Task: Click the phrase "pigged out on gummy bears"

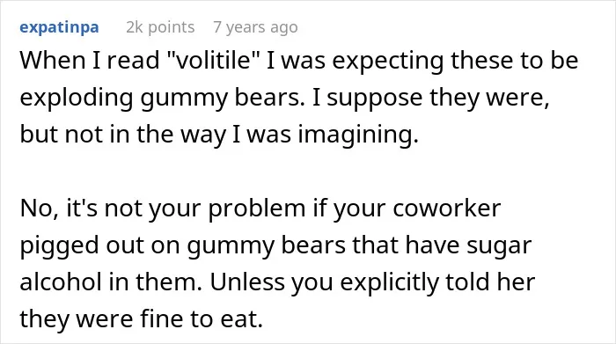Action: pyautogui.click(x=183, y=245)
